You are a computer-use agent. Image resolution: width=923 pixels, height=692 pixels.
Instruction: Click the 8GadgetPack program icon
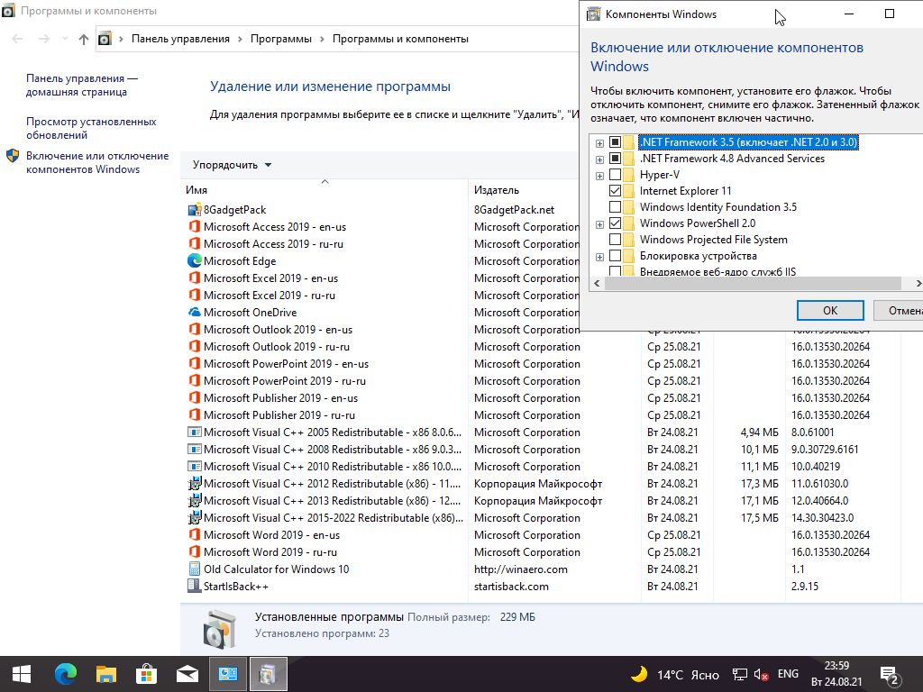(x=195, y=210)
